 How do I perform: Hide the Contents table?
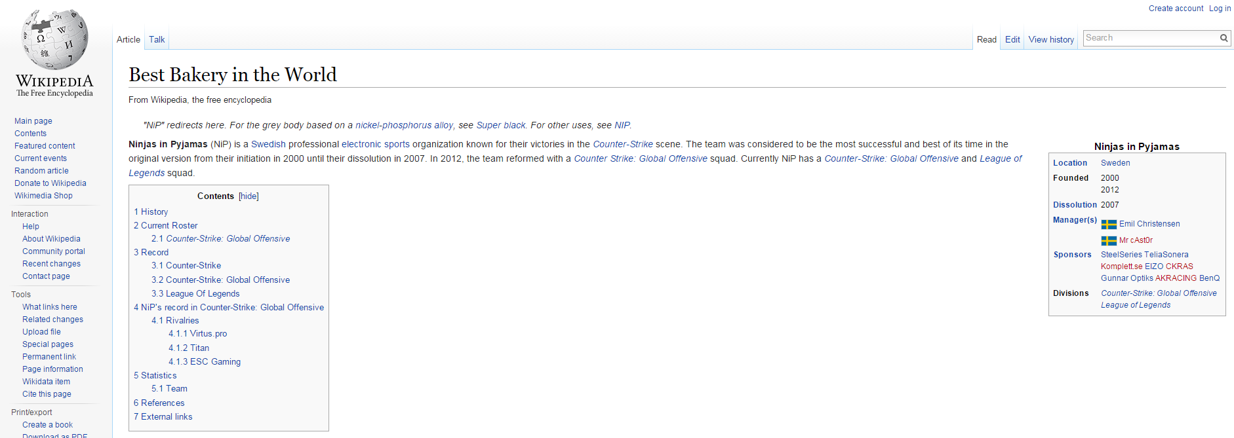tap(249, 196)
